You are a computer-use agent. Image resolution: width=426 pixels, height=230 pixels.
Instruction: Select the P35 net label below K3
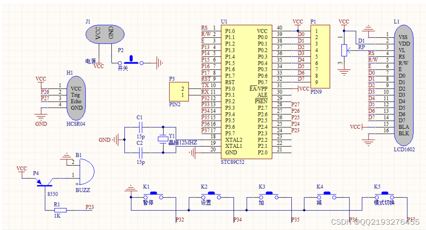click(x=295, y=220)
